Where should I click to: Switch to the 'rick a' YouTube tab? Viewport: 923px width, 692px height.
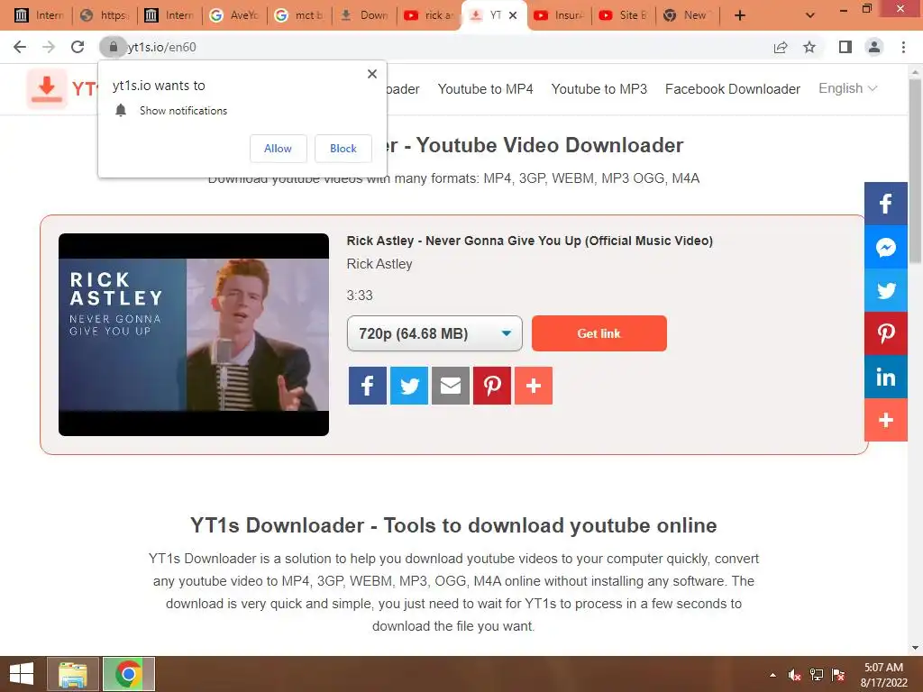click(429, 15)
